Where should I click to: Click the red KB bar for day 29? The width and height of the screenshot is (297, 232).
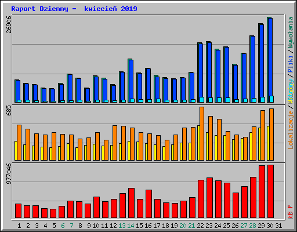262,192
